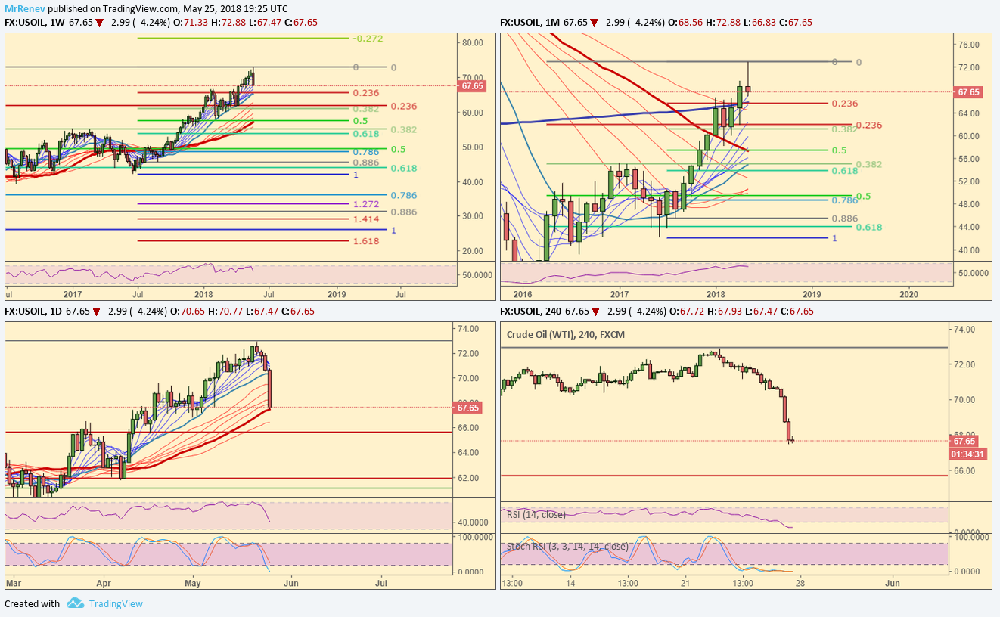
Task: Click the 76.00 price axis label
Action: pyautogui.click(x=969, y=45)
